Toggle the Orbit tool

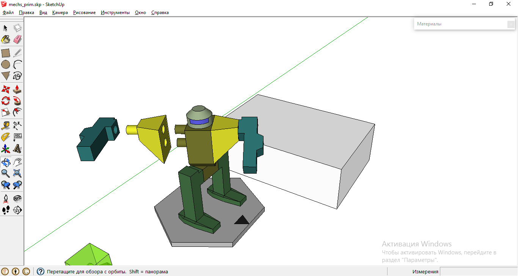coord(6,162)
